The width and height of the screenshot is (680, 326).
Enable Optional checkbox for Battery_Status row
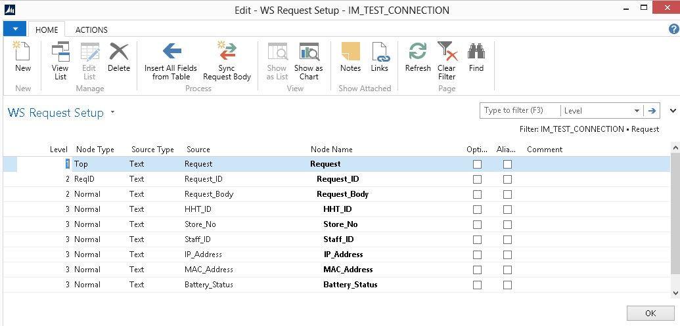[x=477, y=285]
